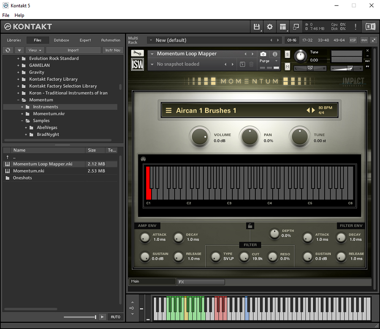380x329 pixels.
Task: Take snapshot with the camera icon
Action: 263,54
